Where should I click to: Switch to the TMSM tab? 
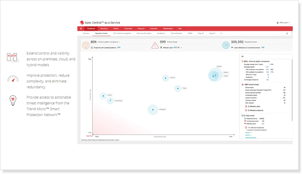pos(190,33)
